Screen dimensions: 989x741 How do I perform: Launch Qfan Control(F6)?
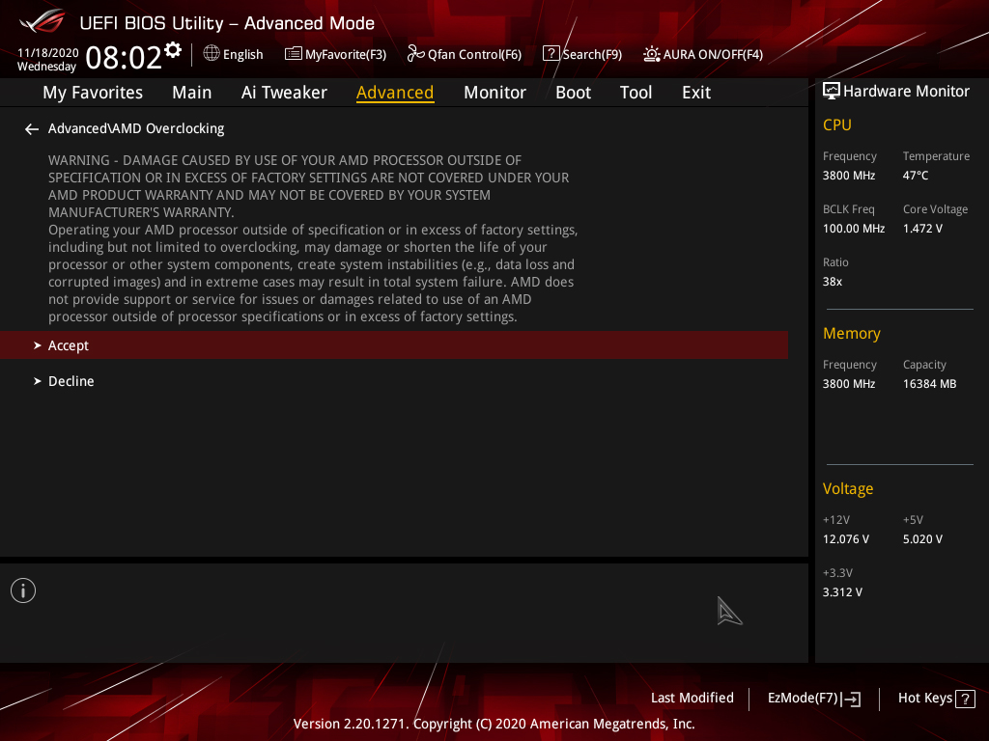pos(474,55)
